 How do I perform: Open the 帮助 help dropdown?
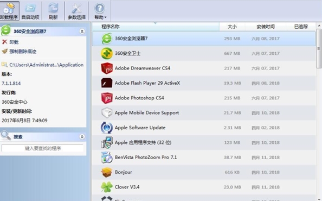click(100, 11)
